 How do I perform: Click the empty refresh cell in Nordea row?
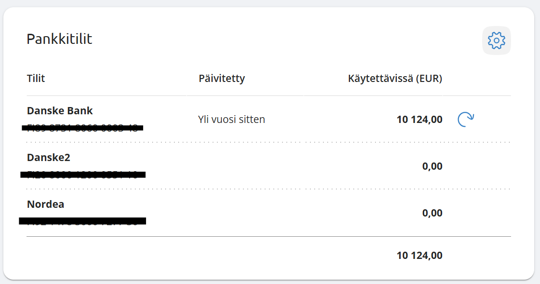[x=465, y=213]
